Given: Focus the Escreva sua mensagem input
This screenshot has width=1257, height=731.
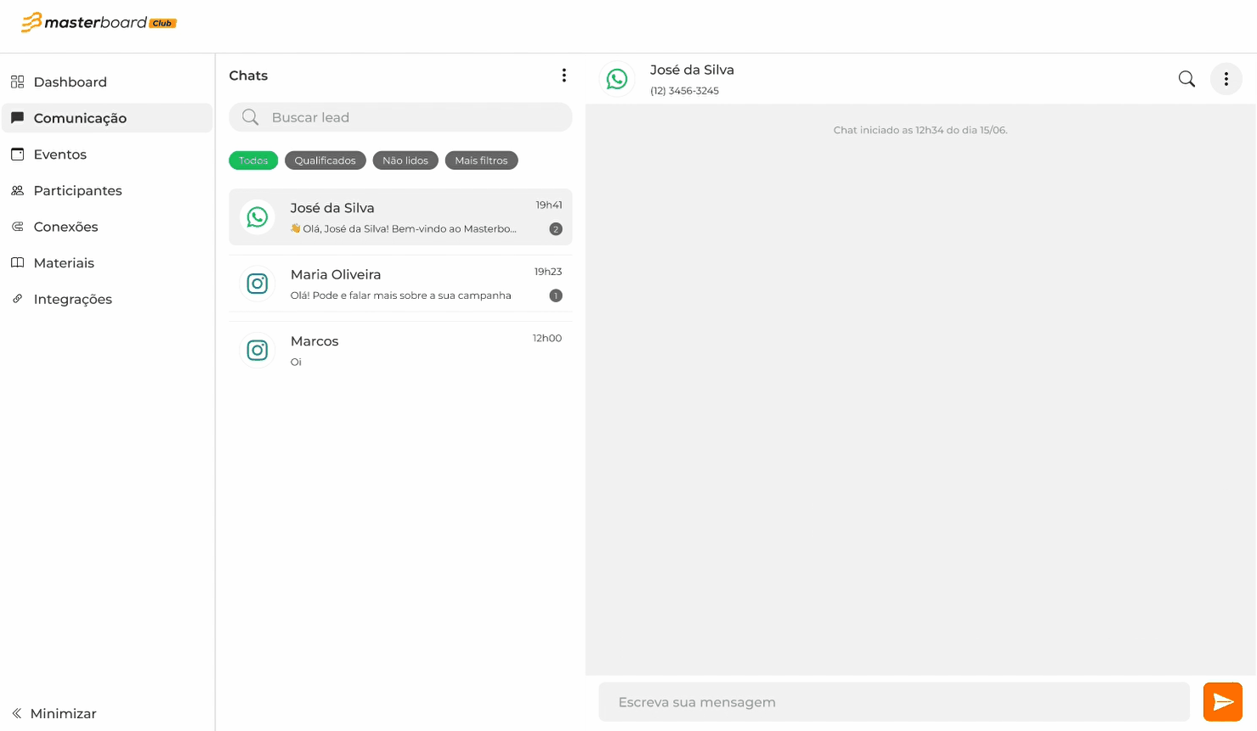Looking at the screenshot, I should point(893,702).
